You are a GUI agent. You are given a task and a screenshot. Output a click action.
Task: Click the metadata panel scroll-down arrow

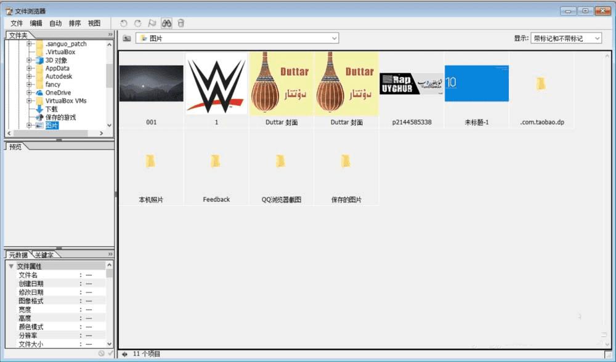click(x=109, y=344)
